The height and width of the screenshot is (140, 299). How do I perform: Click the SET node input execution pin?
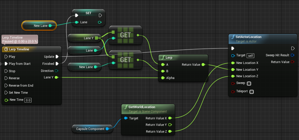(x=77, y=15)
